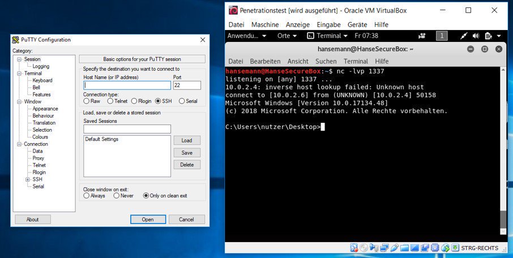Click the volume speaker icon in GNOME bar
The width and height of the screenshot is (513, 258).
476,36
